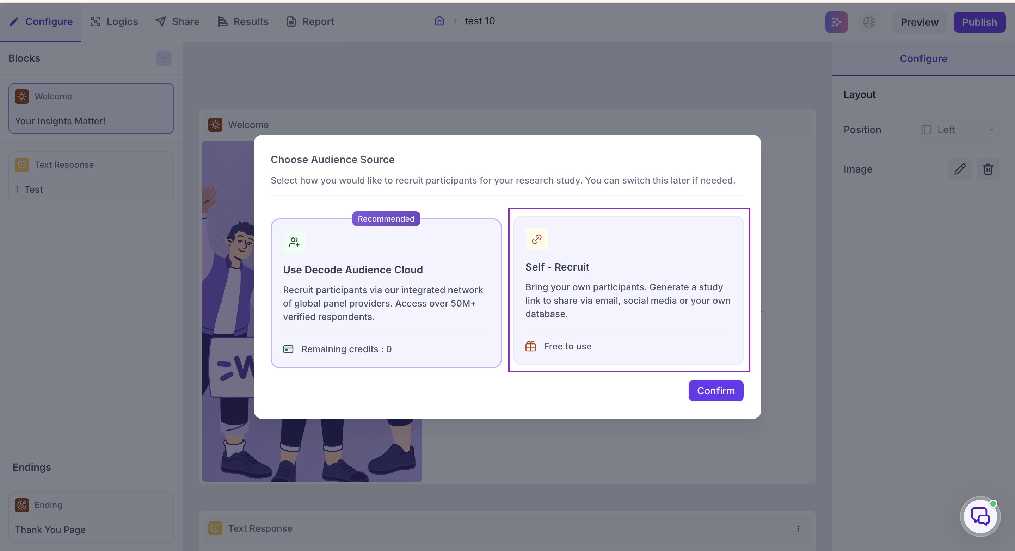This screenshot has width=1015, height=551.
Task: Open the theme palette icon
Action: tap(869, 22)
